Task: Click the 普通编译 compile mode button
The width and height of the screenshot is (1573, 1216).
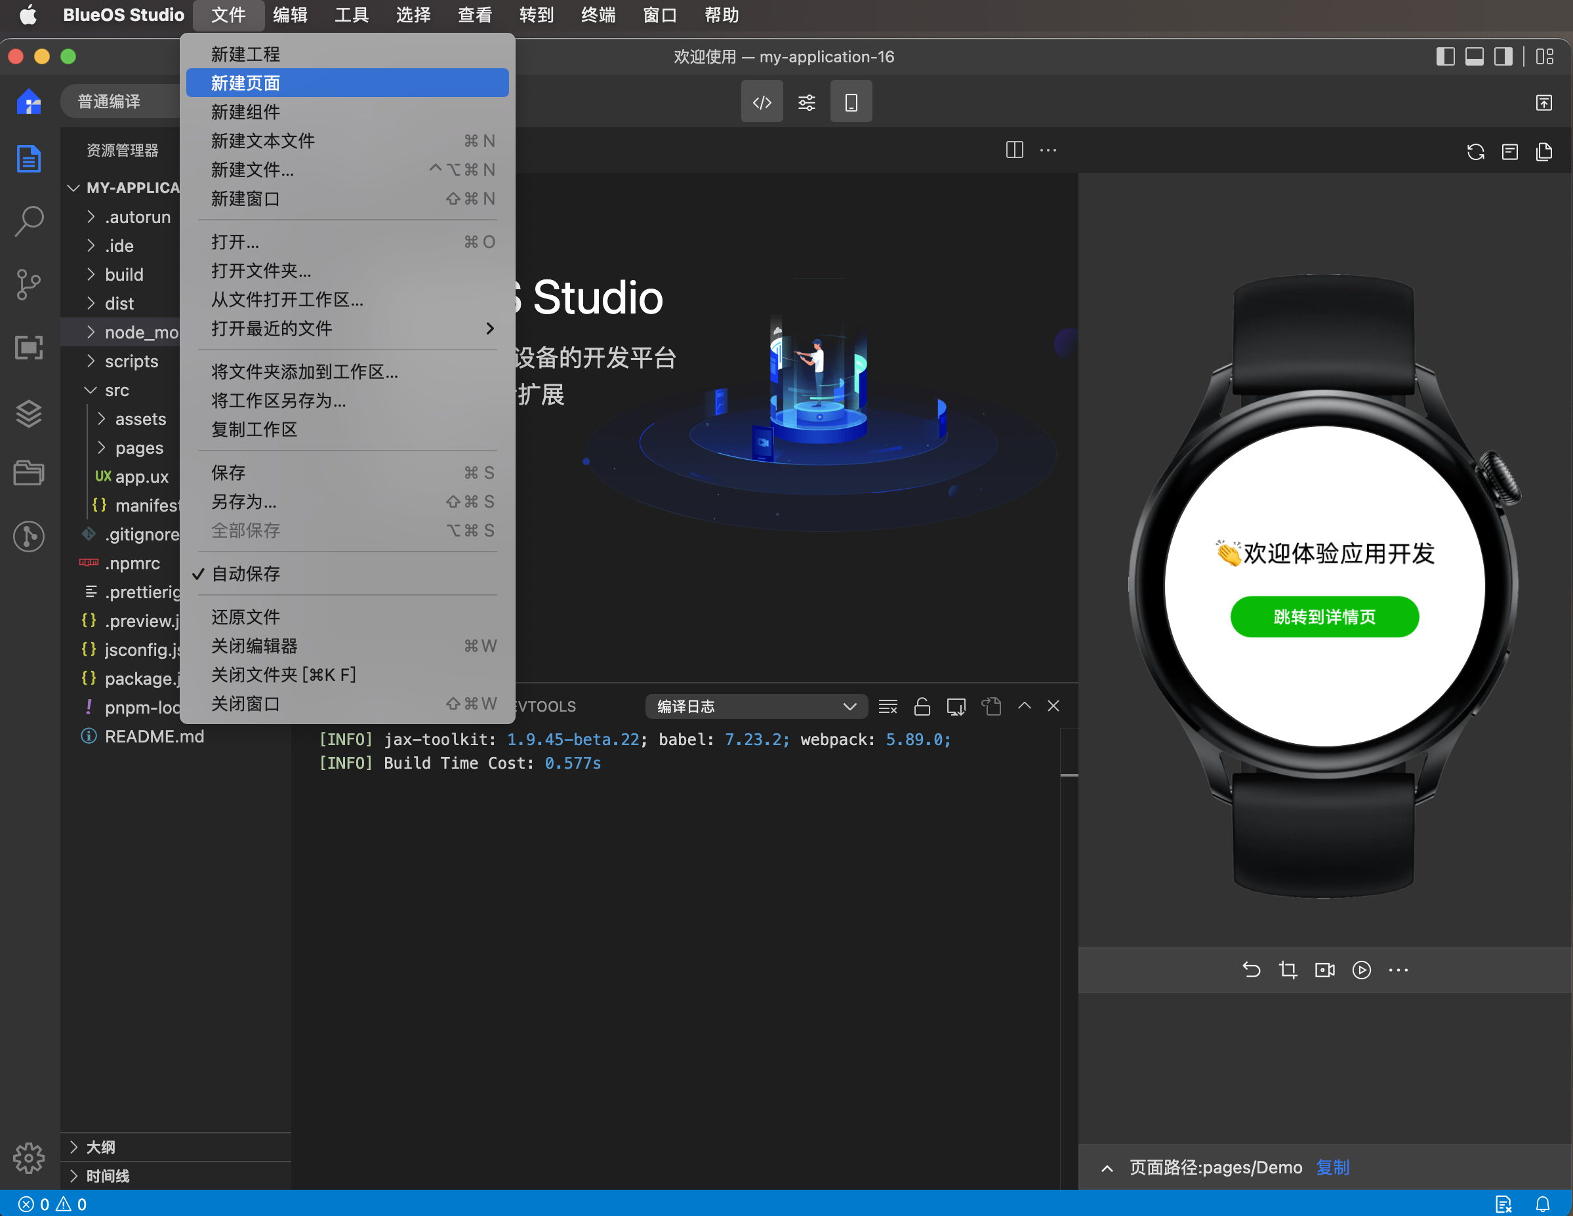Action: point(119,102)
